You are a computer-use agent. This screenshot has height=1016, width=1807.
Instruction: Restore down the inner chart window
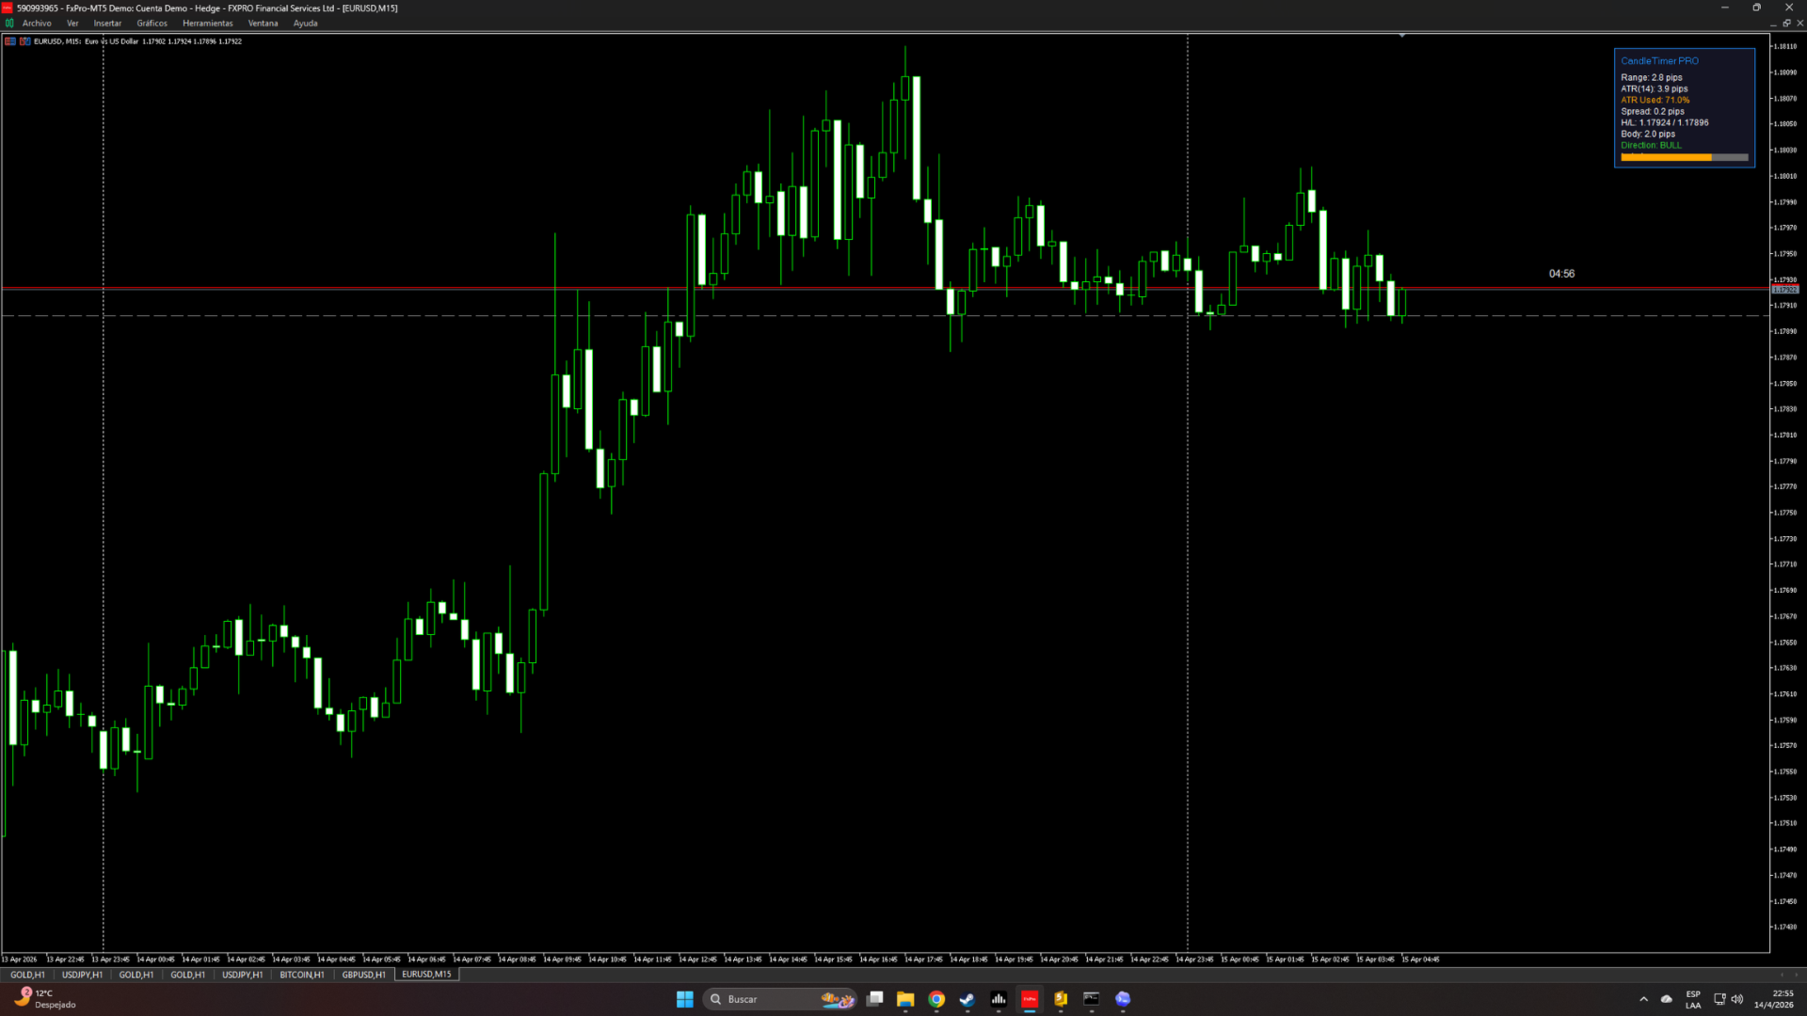pos(1786,24)
